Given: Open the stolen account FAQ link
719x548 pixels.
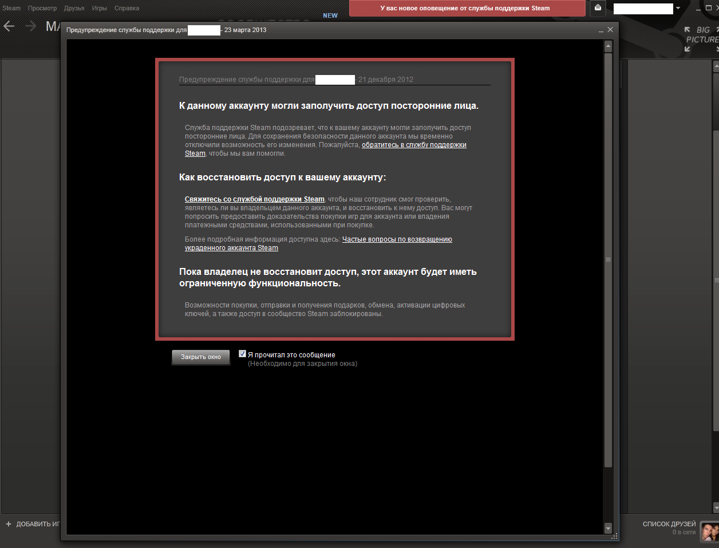Looking at the screenshot, I should pyautogui.click(x=397, y=239).
